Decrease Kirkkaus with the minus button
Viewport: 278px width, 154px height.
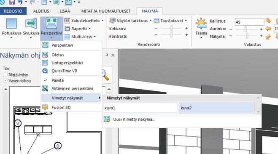click(156, 28)
